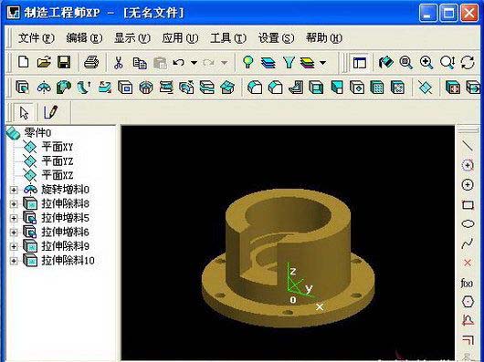Open the 工具(T) menu
Viewport: 484px width, 362px height.
[x=228, y=38]
